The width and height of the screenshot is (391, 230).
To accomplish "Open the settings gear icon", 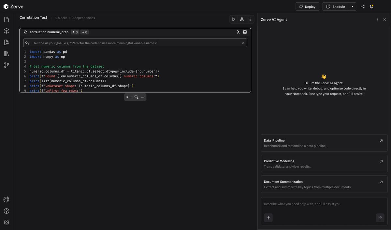I will (6, 222).
